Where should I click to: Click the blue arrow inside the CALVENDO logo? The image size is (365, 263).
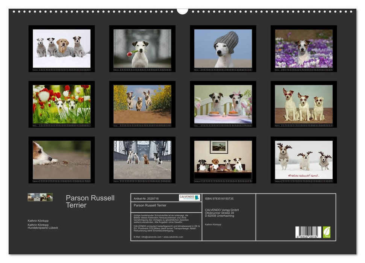(x=196, y=198)
